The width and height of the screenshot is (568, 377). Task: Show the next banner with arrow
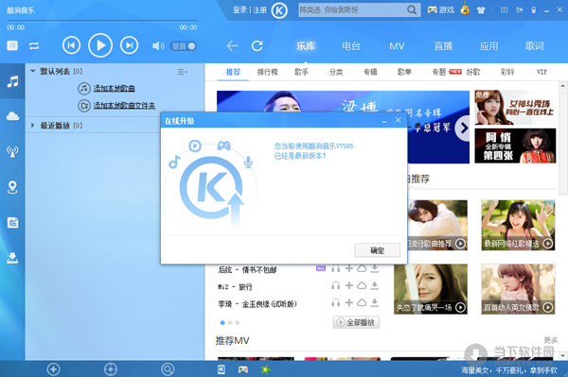click(463, 128)
